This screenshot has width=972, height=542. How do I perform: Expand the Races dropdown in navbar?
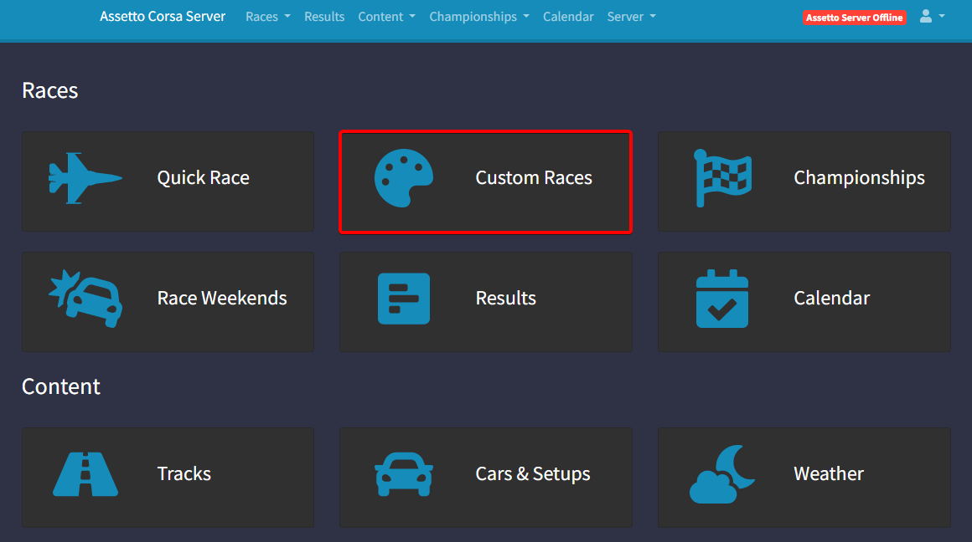(267, 17)
